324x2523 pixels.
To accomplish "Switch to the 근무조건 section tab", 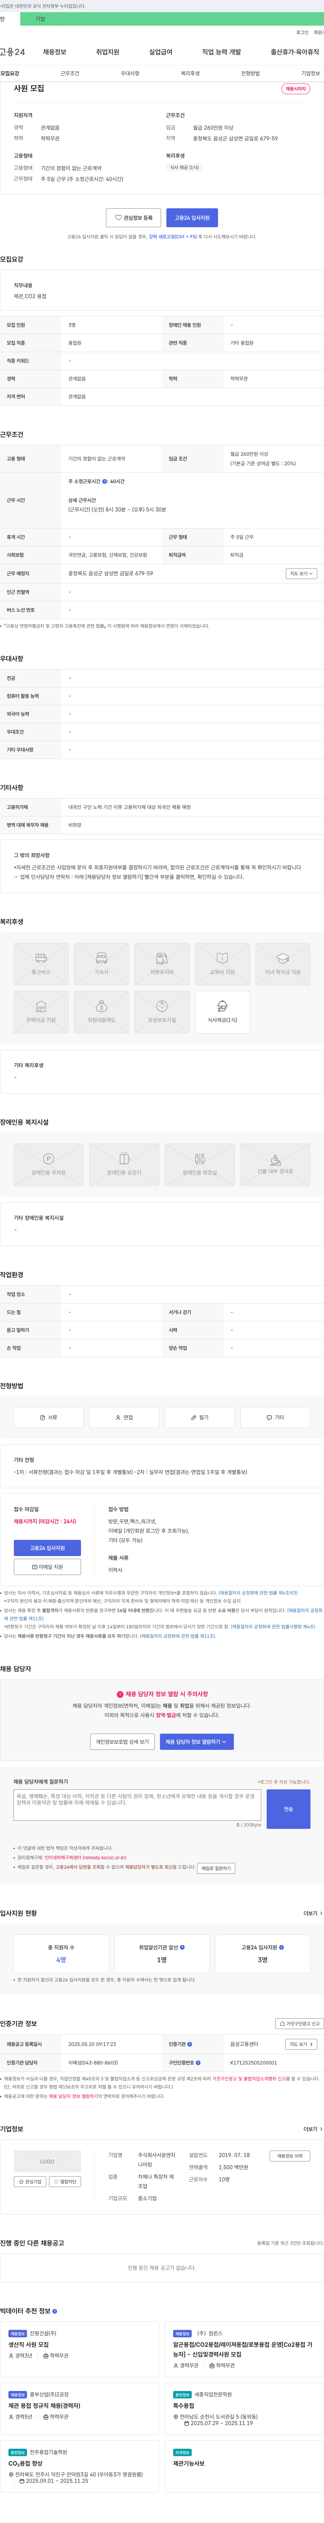I will click(71, 74).
